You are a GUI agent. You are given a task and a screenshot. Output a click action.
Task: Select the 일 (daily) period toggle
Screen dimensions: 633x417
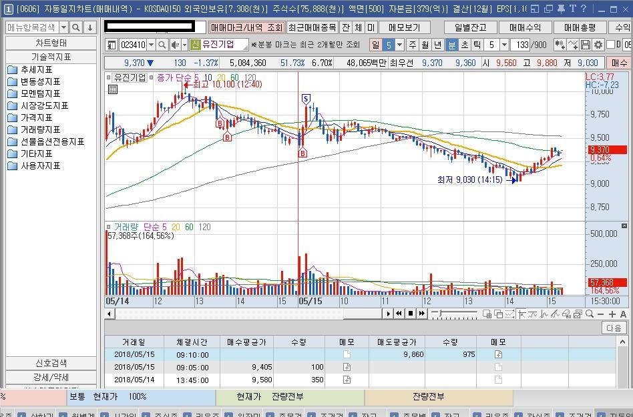click(x=375, y=45)
